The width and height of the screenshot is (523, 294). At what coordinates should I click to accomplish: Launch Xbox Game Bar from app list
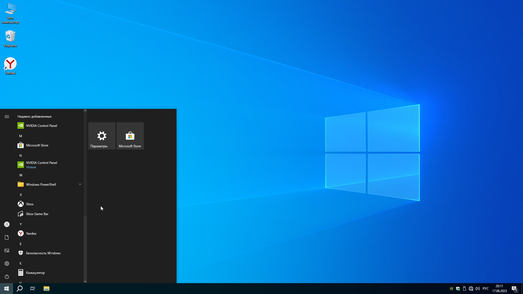[37, 214]
